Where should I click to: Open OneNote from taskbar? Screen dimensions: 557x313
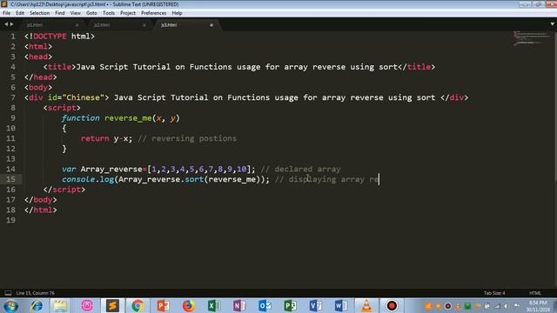pyautogui.click(x=239, y=306)
